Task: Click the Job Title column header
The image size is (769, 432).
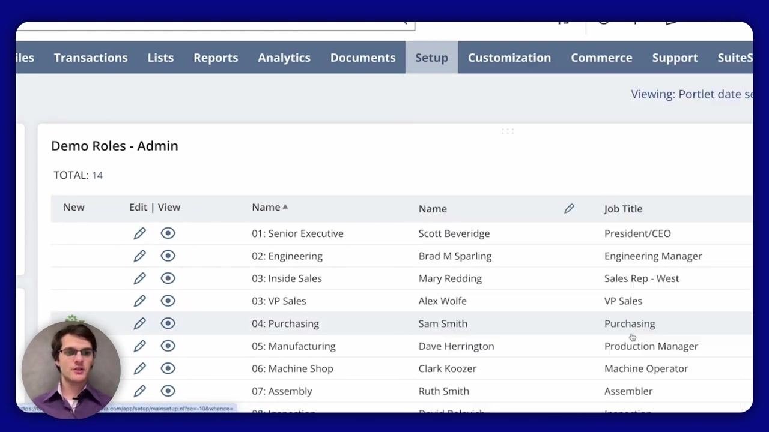Action: pyautogui.click(x=623, y=209)
